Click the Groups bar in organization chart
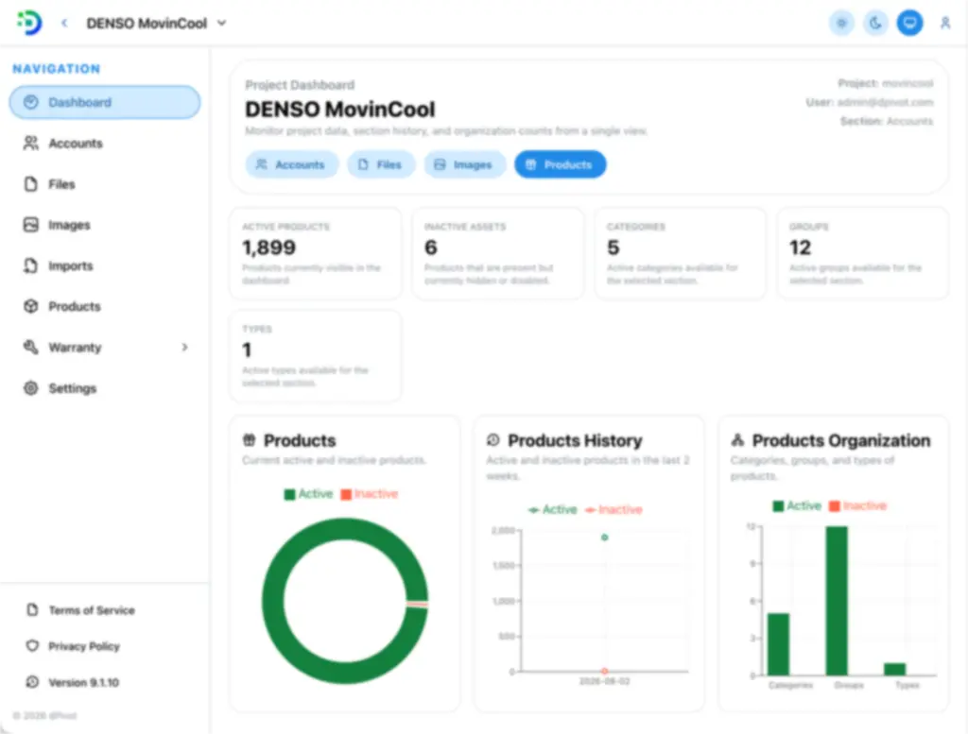 837,602
